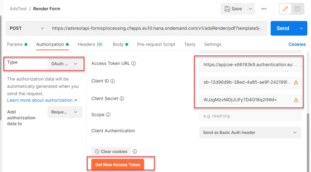The width and height of the screenshot is (311, 172).
Task: Expand the POST method dropdown
Action: (27, 28)
